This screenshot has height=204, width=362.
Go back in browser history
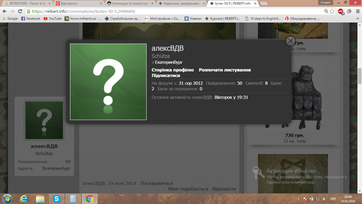click(5, 11)
